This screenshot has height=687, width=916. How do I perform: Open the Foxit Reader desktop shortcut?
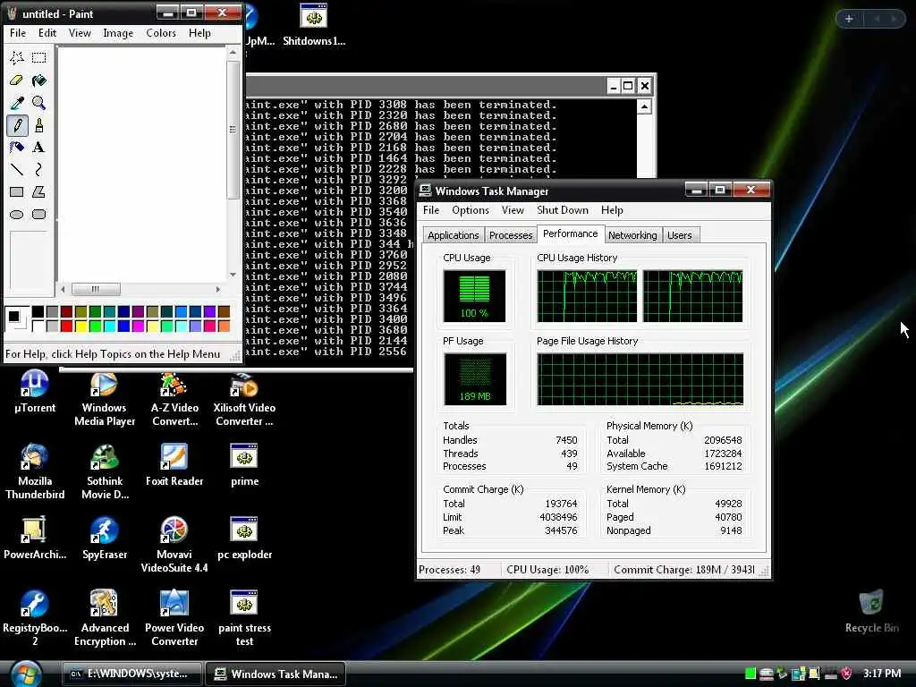click(174, 465)
